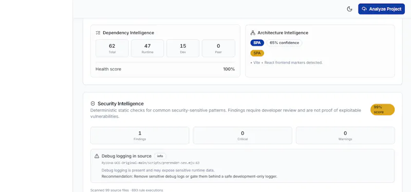Select the 15 Dev dependency card
The image size is (411, 192).
point(183,48)
